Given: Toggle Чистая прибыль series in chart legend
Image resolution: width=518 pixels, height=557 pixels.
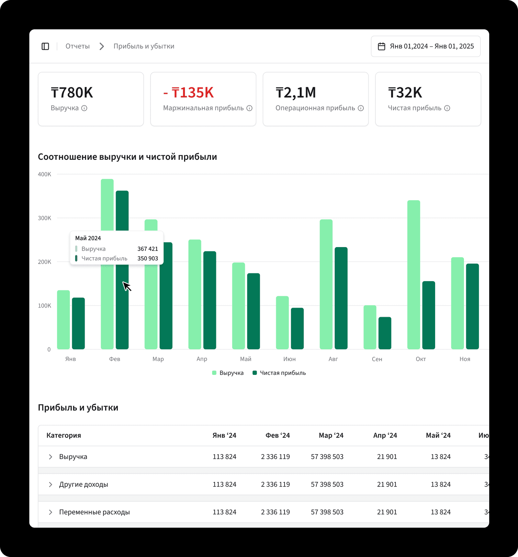Looking at the screenshot, I should coord(279,373).
